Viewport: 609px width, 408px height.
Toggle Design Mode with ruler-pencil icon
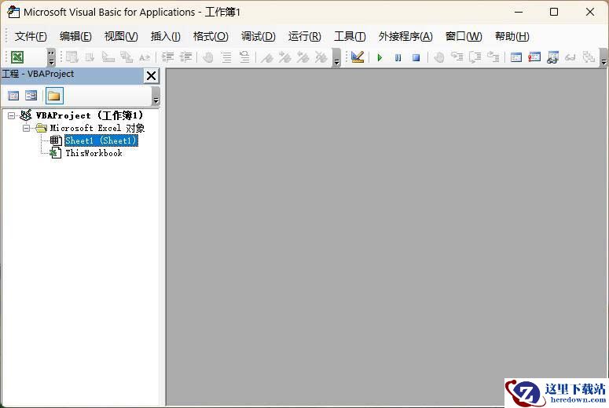[358, 57]
